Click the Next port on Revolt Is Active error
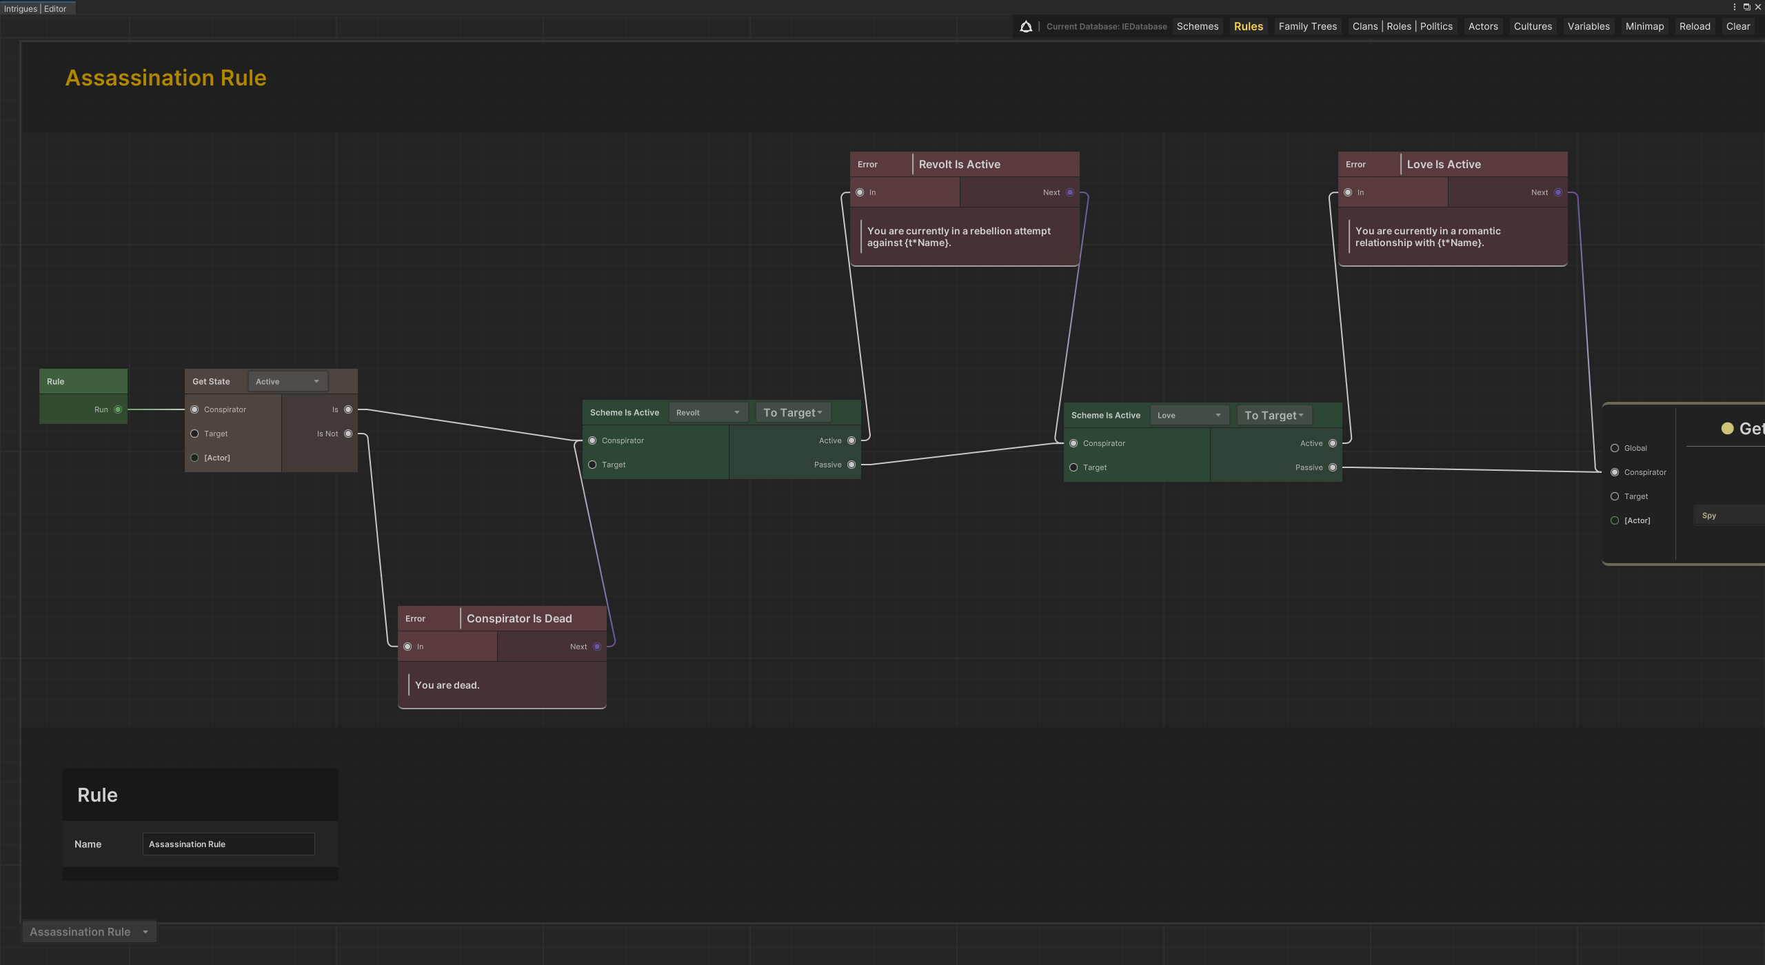 click(x=1070, y=192)
